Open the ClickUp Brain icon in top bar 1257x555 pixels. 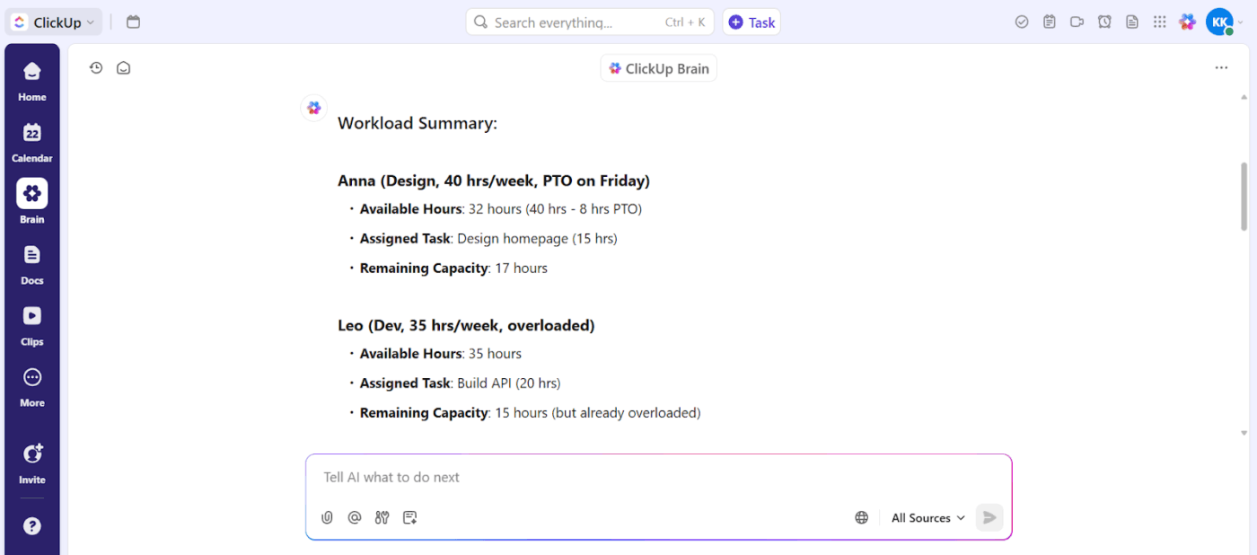[1188, 22]
